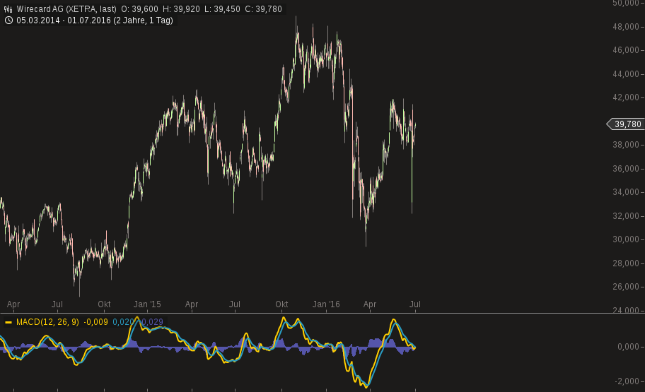
Task: Click the MACD value -0,009
Action: [x=95, y=322]
